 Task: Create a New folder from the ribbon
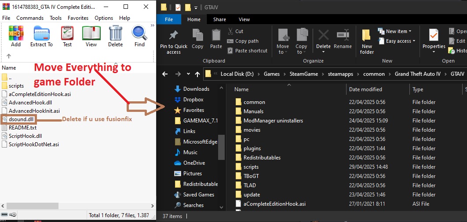pyautogui.click(x=367, y=42)
